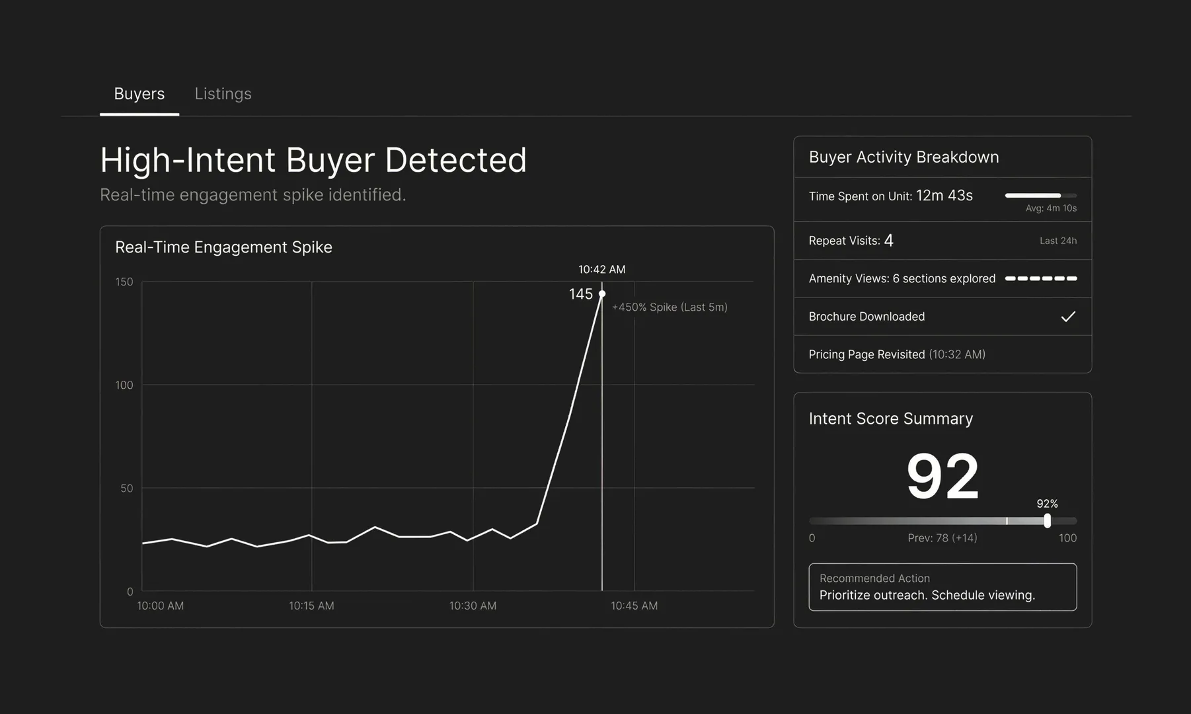Click the Prev: 78 (+14) label
The height and width of the screenshot is (714, 1191).
(x=942, y=537)
